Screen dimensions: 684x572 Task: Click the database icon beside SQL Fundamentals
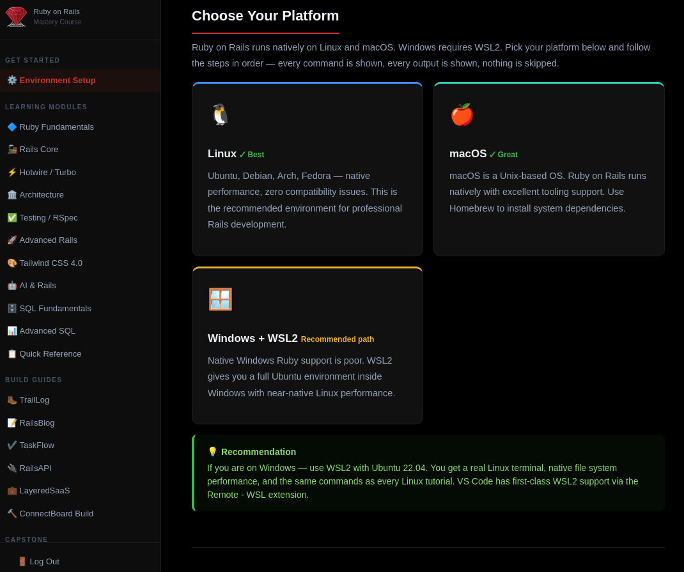click(x=12, y=308)
